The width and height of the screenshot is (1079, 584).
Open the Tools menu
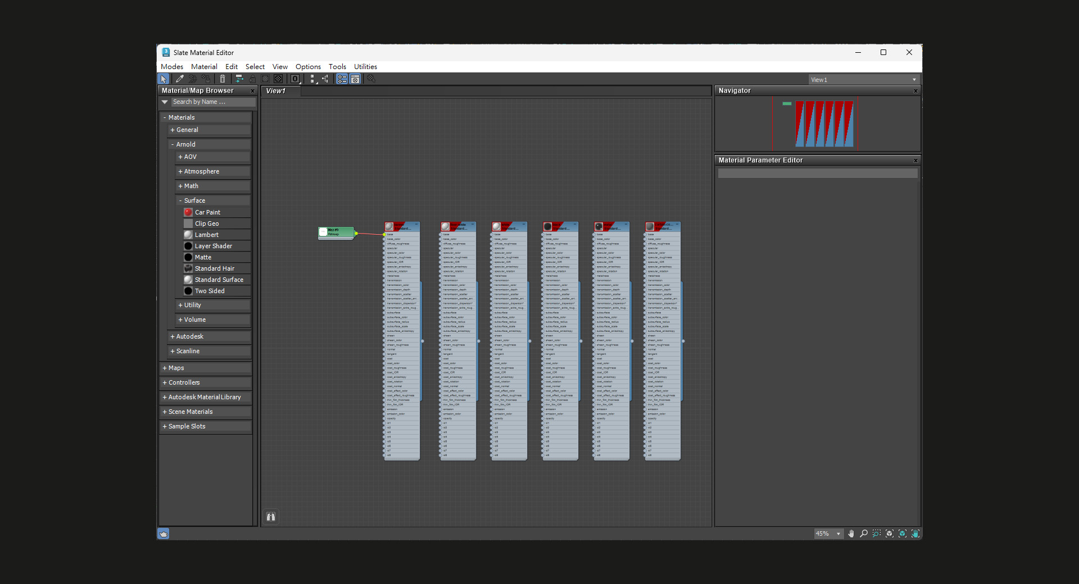pos(337,67)
